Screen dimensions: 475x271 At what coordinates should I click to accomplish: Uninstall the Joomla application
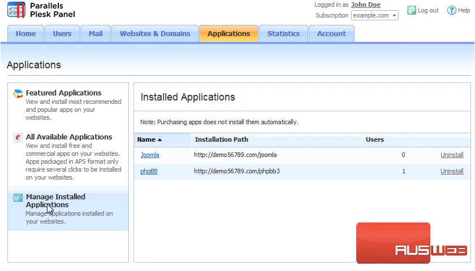(x=452, y=155)
